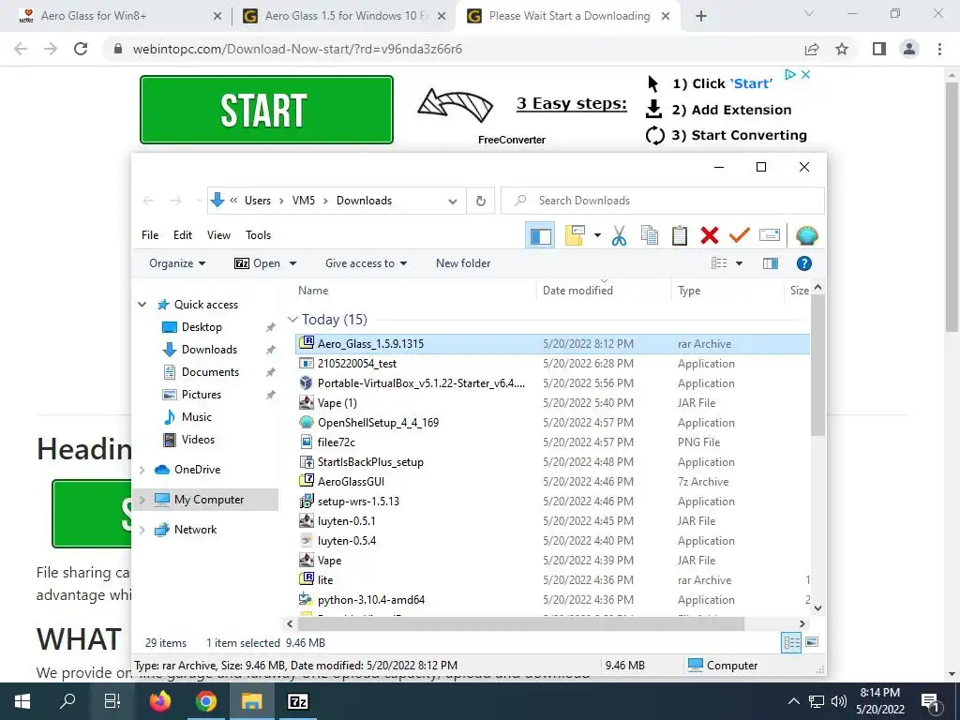Toggle the navigation pane toolbar icon
This screenshot has height=720, width=960.
point(541,235)
